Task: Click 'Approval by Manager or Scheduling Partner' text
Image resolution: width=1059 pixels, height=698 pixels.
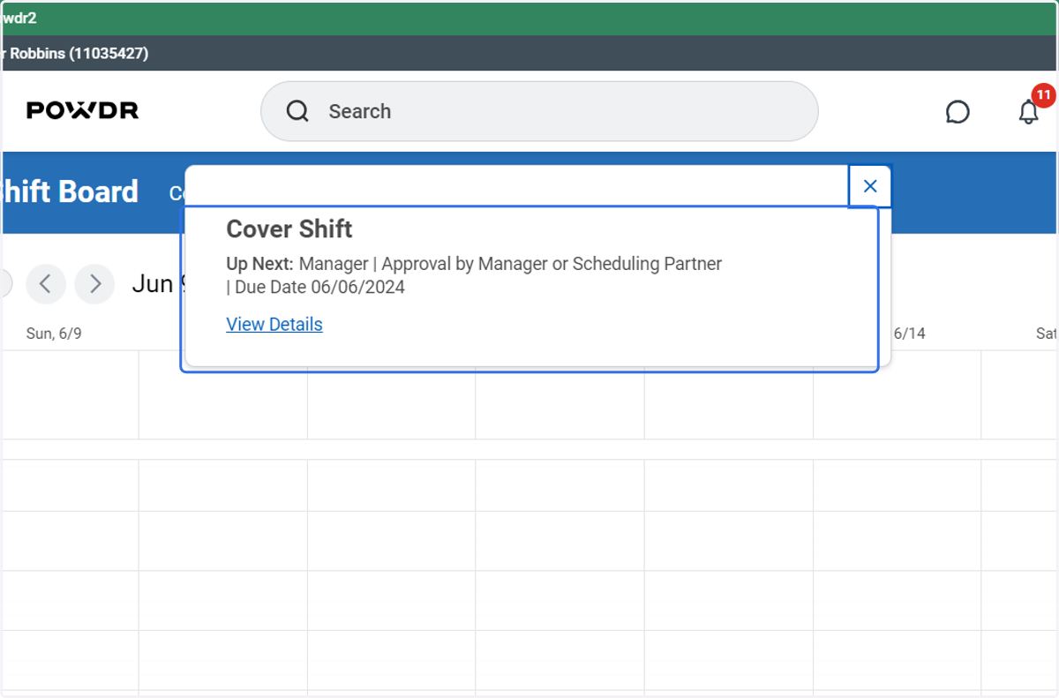Action: click(x=552, y=263)
